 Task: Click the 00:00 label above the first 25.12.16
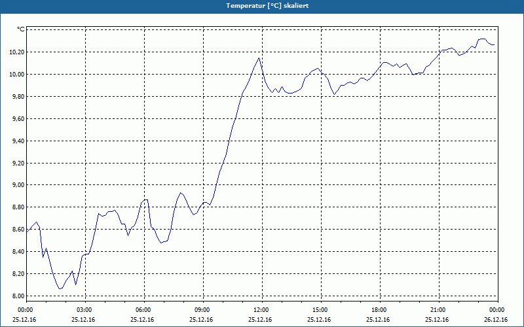pyautogui.click(x=26, y=309)
